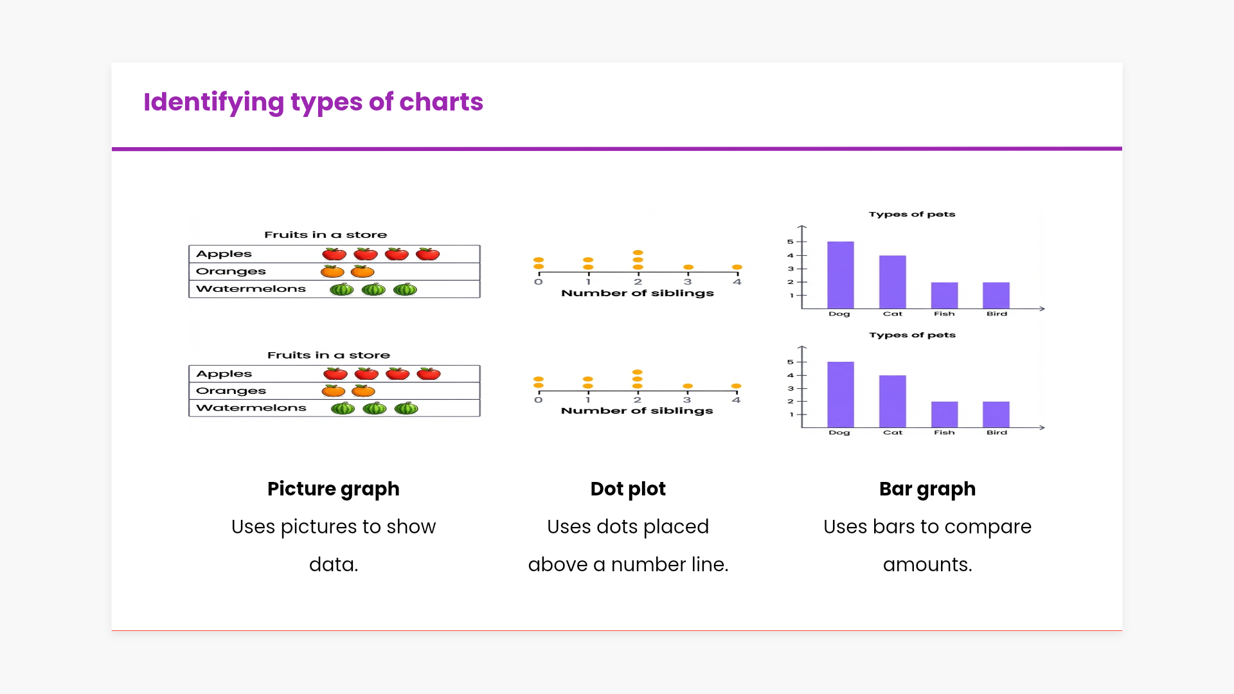Click the upper "Number of siblings" axis label
The image size is (1234, 694).
[638, 293]
